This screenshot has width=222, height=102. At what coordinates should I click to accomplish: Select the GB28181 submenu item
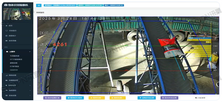click(14, 70)
